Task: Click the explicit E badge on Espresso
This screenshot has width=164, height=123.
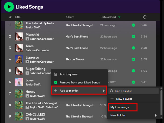Action: click(27, 62)
